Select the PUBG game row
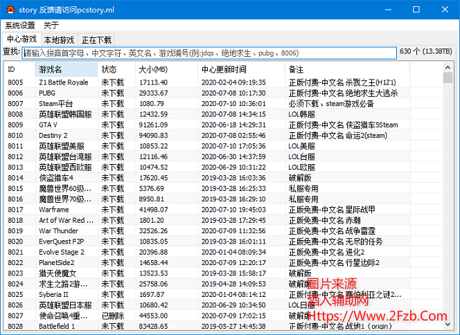The height and width of the screenshot is (335, 460). 224,93
